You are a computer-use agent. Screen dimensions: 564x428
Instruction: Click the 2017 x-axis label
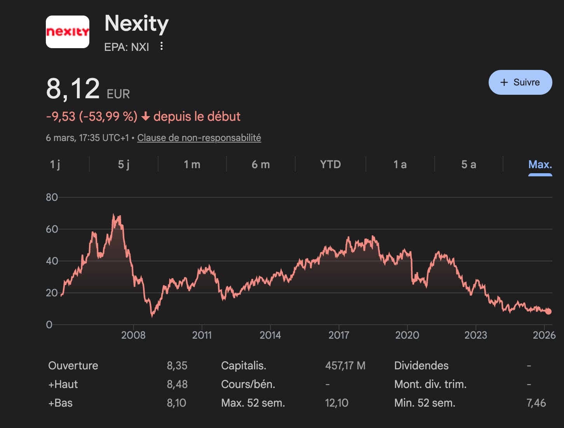339,335
